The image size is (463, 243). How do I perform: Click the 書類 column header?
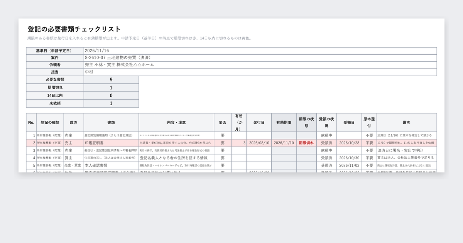point(111,122)
